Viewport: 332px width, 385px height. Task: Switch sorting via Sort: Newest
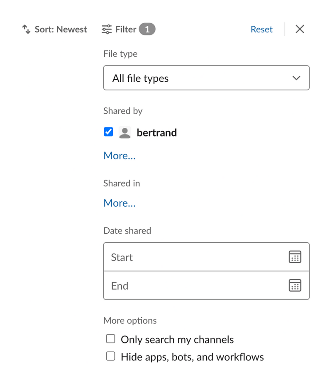[60, 29]
